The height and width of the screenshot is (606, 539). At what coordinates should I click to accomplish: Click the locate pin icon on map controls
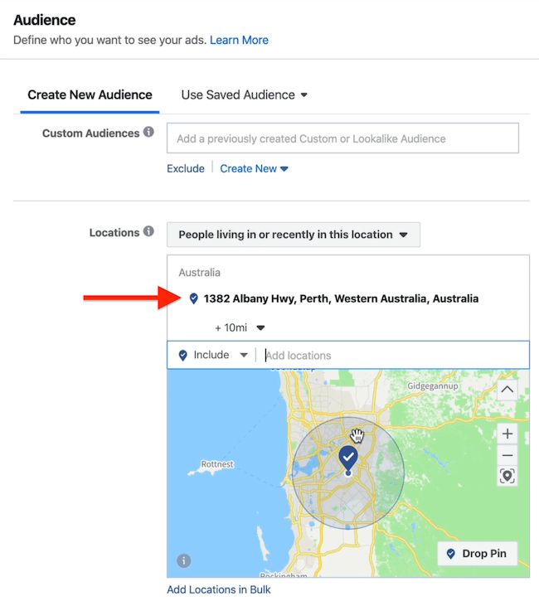507,476
